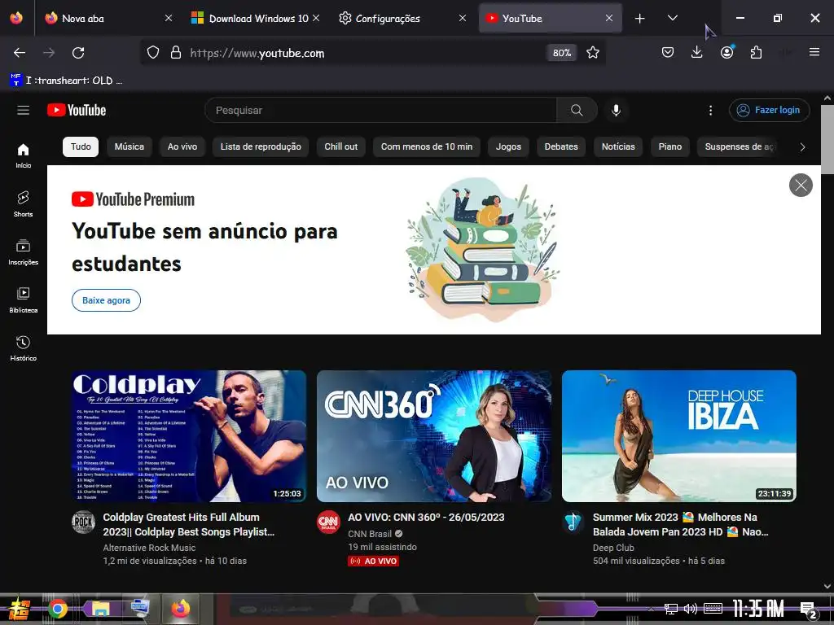This screenshot has width=834, height=625.
Task: Open the notification center icon
Action: 809,609
